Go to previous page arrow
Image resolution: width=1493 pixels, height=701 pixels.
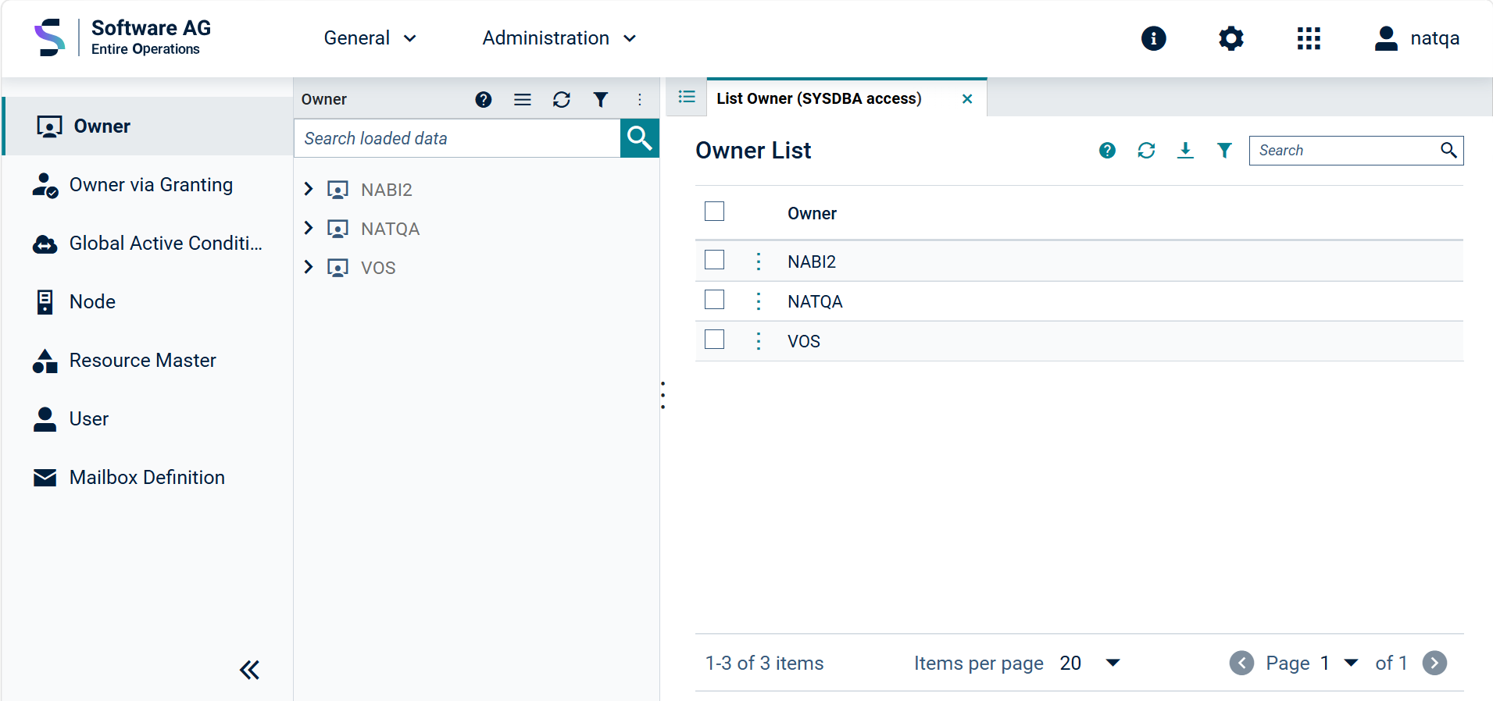[1241, 663]
